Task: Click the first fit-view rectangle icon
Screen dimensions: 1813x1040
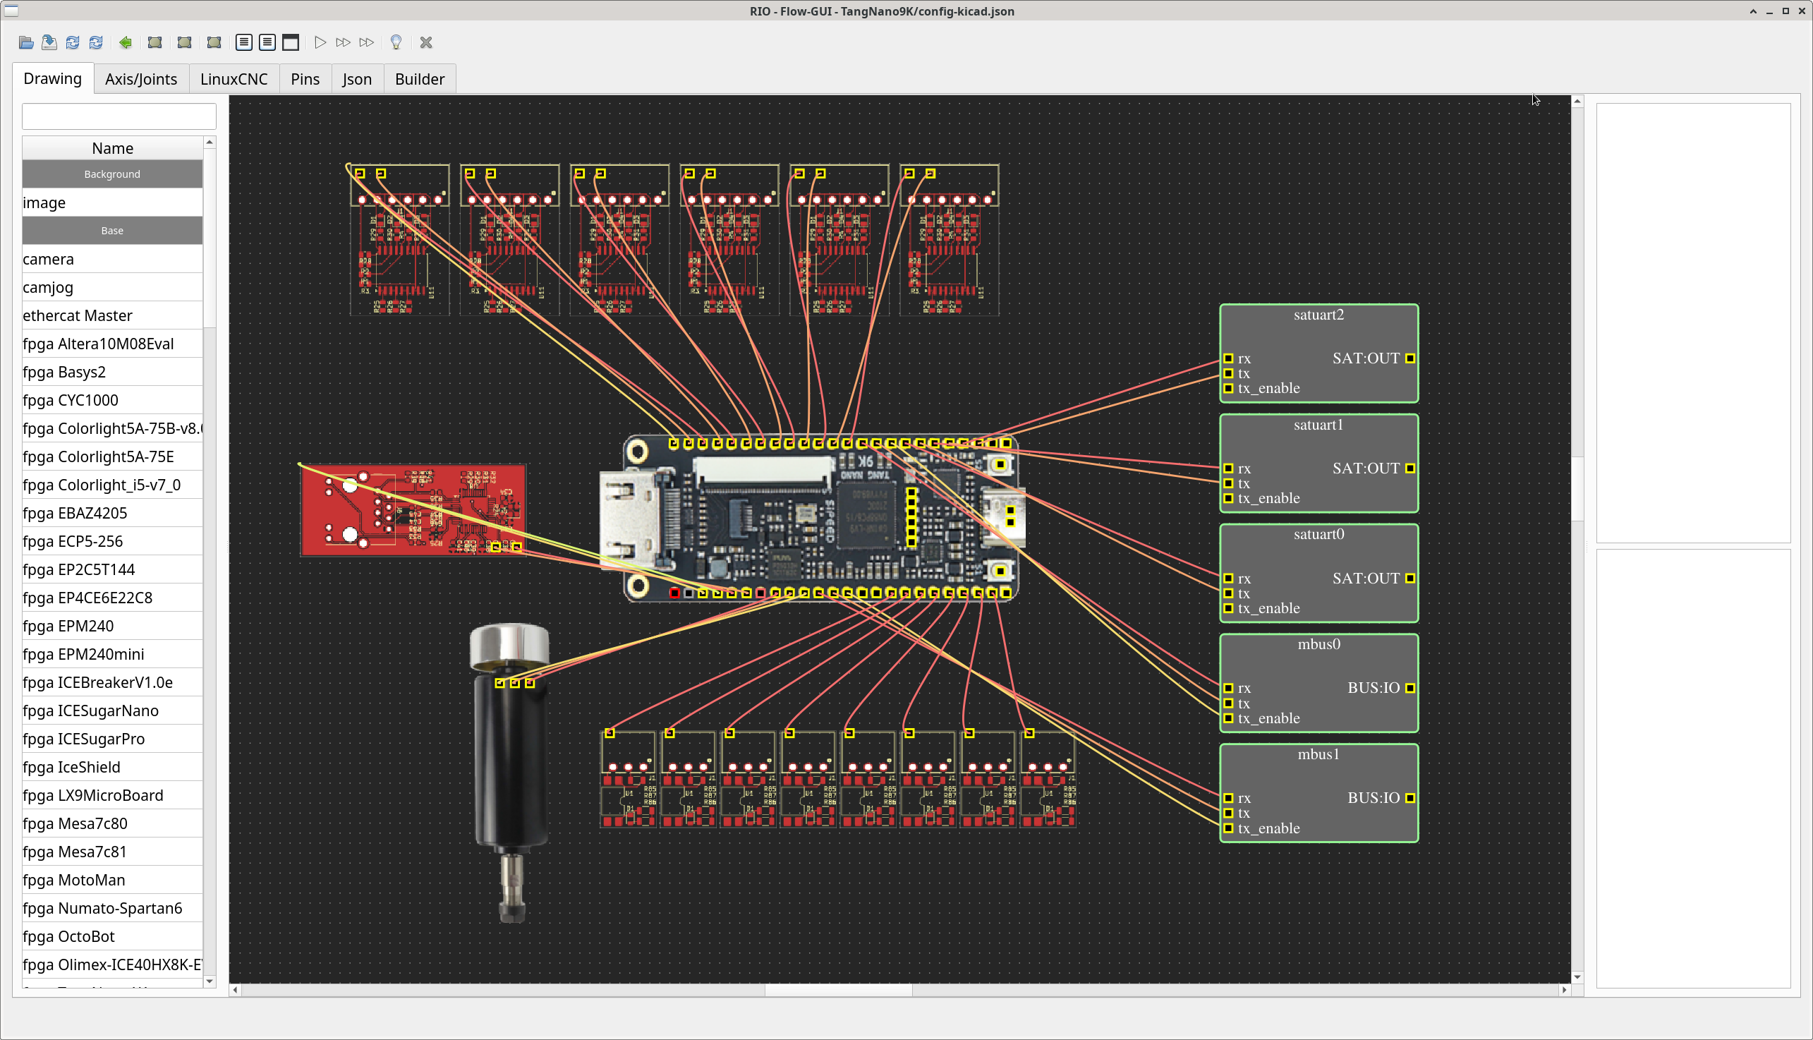Action: 155,43
